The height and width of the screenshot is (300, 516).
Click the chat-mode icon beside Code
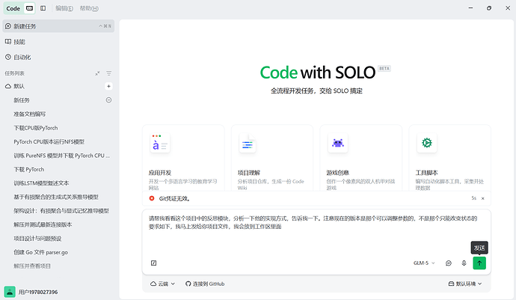click(x=30, y=8)
